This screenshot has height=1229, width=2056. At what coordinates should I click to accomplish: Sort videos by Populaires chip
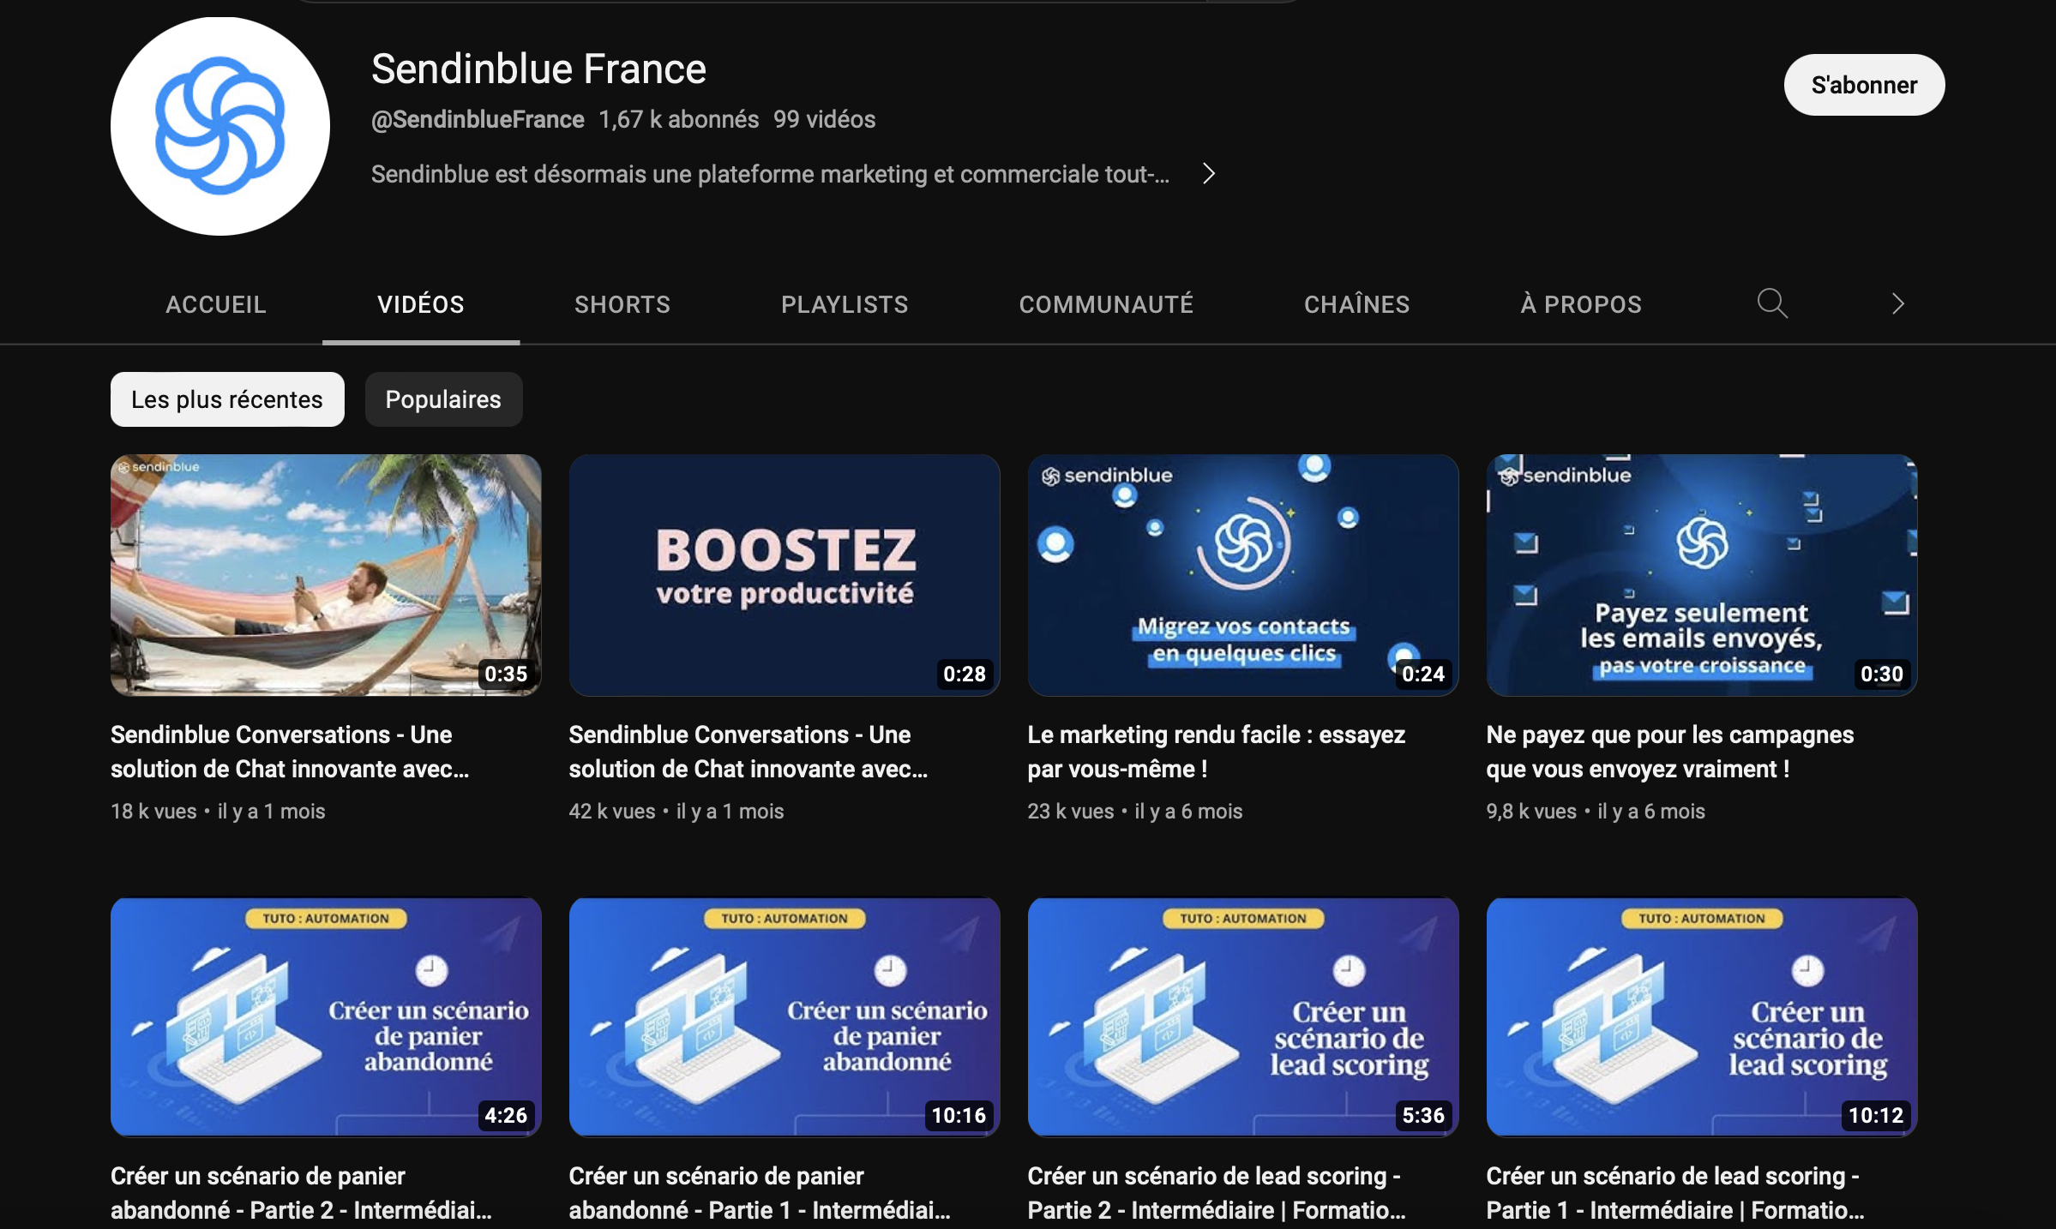point(443,399)
